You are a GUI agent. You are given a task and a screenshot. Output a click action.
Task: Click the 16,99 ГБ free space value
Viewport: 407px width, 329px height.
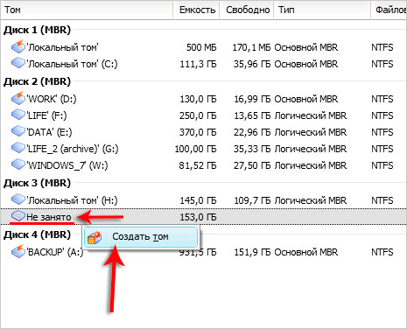(252, 99)
